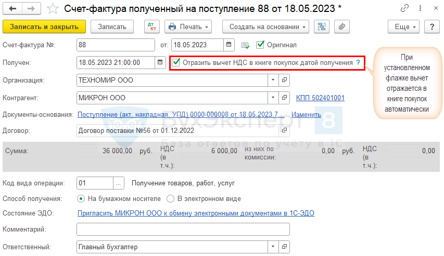Expand the Контрагент dropdown list
This screenshot has height=256, width=444.
273,98
